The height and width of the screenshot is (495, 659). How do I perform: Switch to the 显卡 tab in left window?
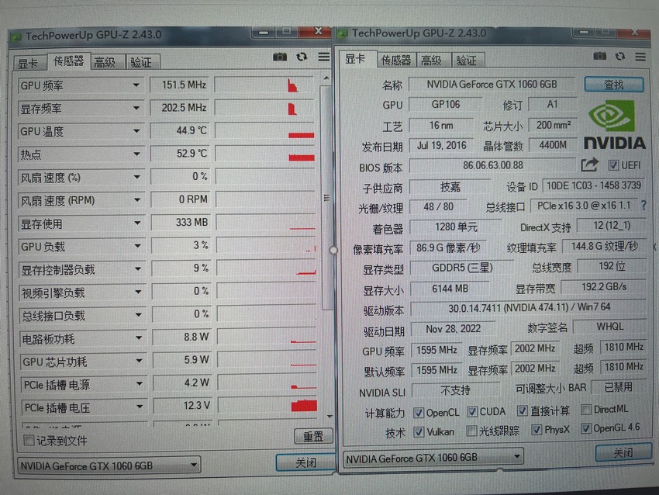(x=28, y=64)
